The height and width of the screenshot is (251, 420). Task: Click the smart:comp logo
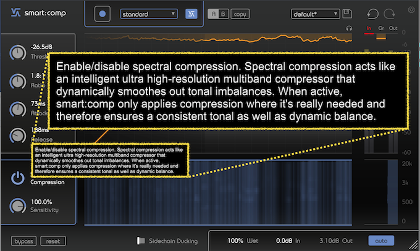tap(38, 13)
